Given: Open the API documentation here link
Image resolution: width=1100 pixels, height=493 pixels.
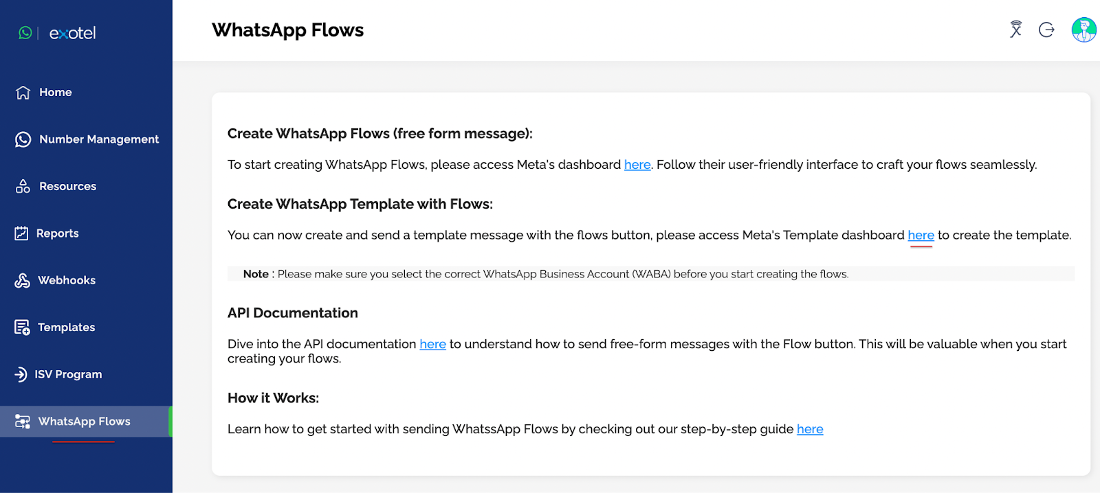Looking at the screenshot, I should (x=432, y=344).
